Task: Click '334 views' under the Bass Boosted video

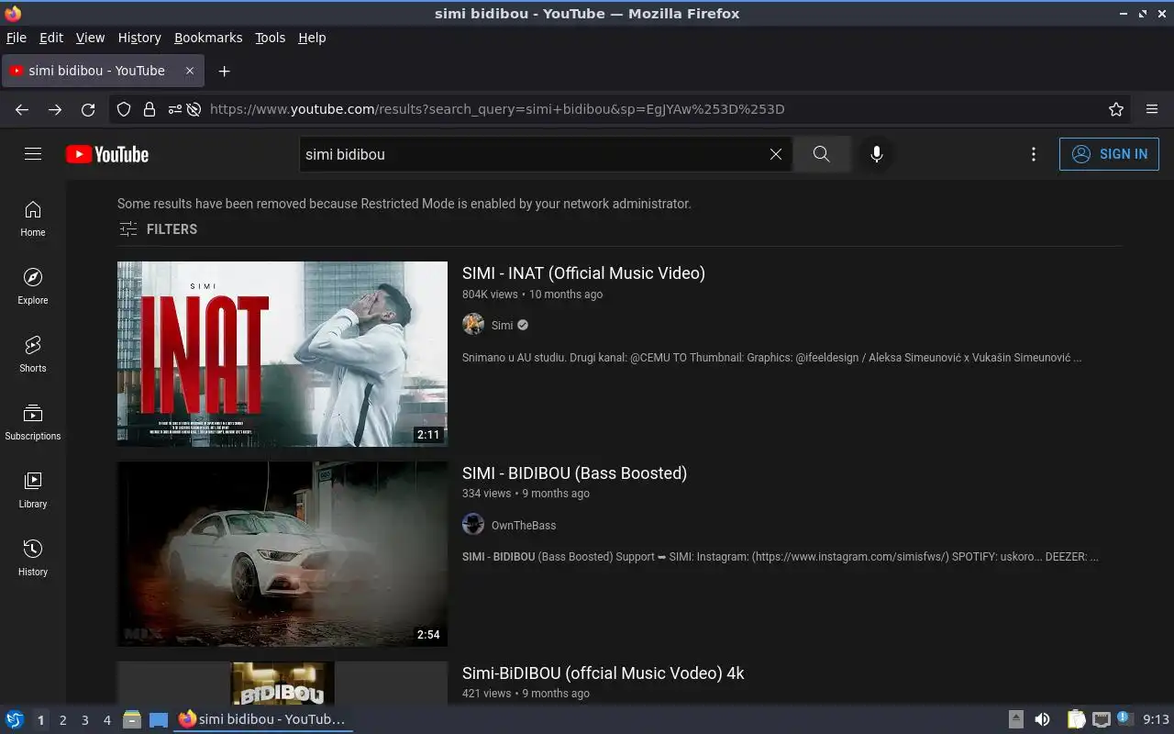Action: point(486,494)
